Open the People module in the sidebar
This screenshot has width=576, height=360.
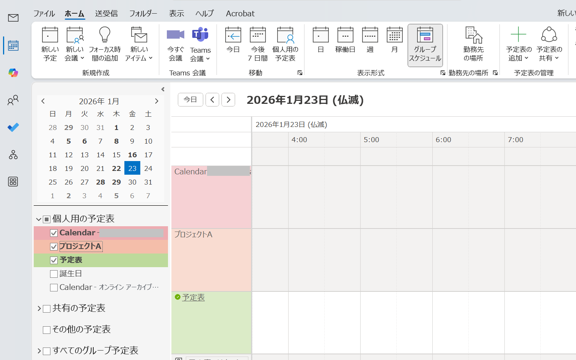[x=13, y=100]
